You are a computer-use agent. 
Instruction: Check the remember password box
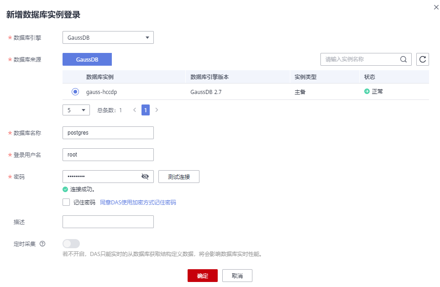(x=66, y=202)
